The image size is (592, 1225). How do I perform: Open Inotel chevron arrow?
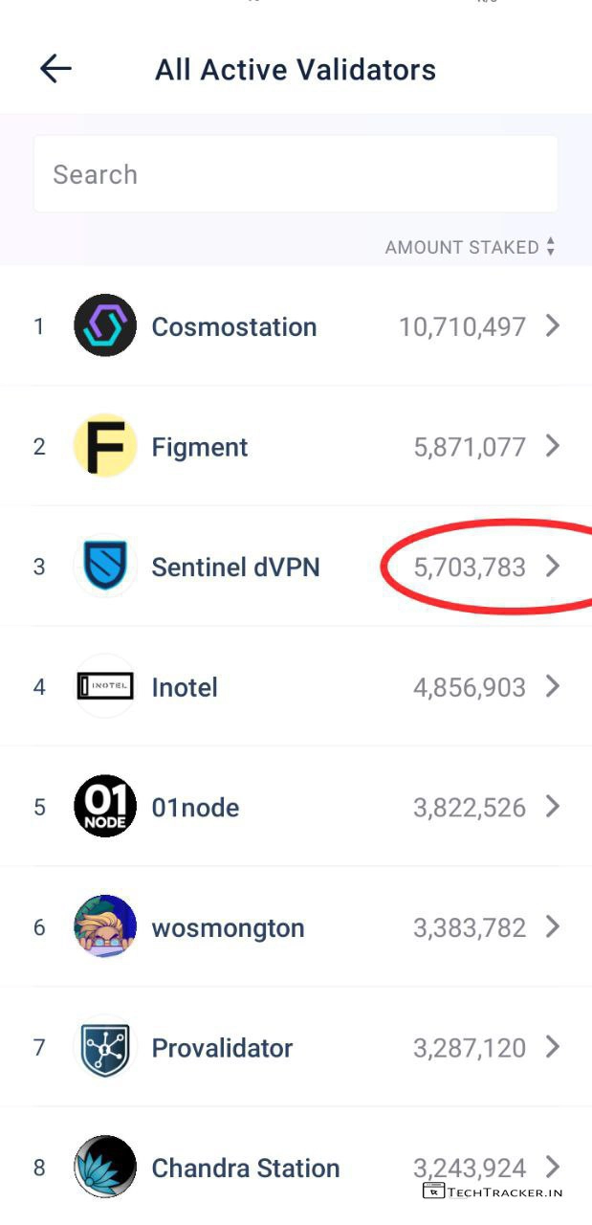(553, 687)
